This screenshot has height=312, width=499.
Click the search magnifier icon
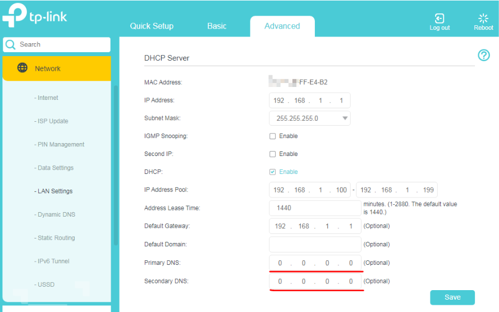[x=10, y=45]
